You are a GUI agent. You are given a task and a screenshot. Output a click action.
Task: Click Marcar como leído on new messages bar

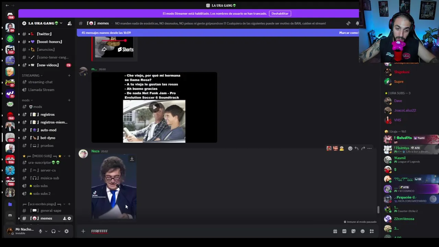[x=349, y=33]
